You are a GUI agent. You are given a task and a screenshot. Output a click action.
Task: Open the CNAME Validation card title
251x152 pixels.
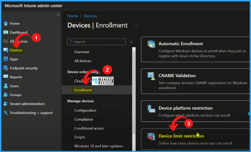[x=177, y=76]
